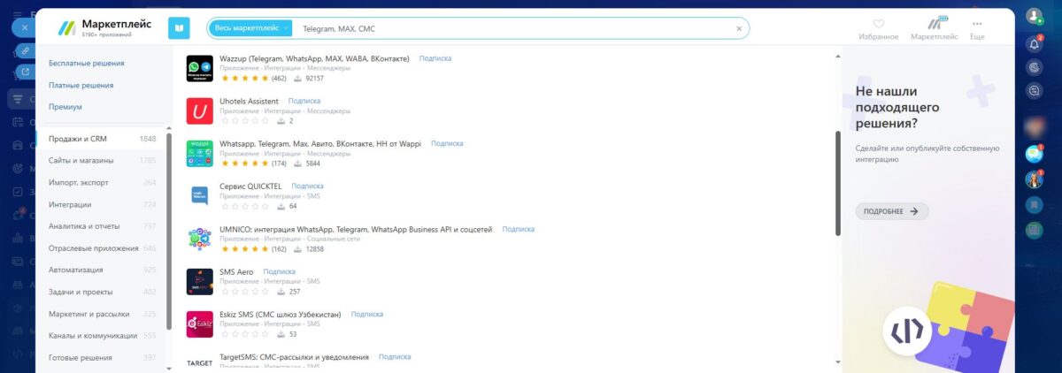
Task: Click Подписка tag next to SMS Aero
Action: tap(280, 271)
